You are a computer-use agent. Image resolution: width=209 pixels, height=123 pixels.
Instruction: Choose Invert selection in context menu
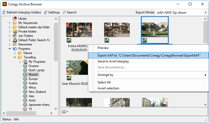tap(148, 88)
